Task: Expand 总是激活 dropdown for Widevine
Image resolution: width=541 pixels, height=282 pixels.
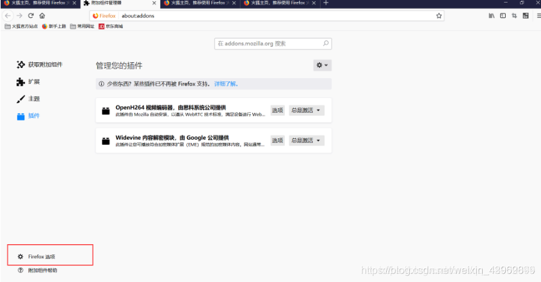Action: pyautogui.click(x=307, y=140)
